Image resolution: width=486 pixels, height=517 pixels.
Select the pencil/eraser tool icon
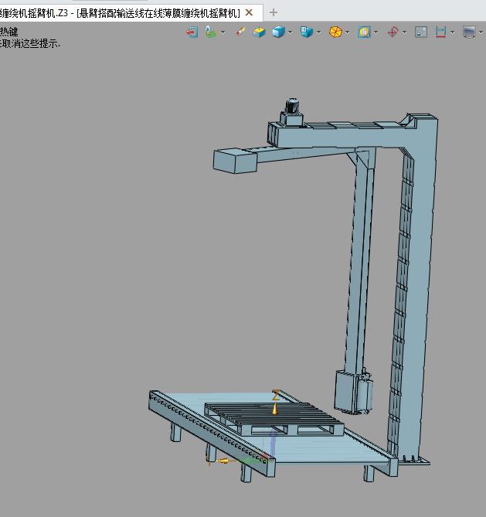241,32
